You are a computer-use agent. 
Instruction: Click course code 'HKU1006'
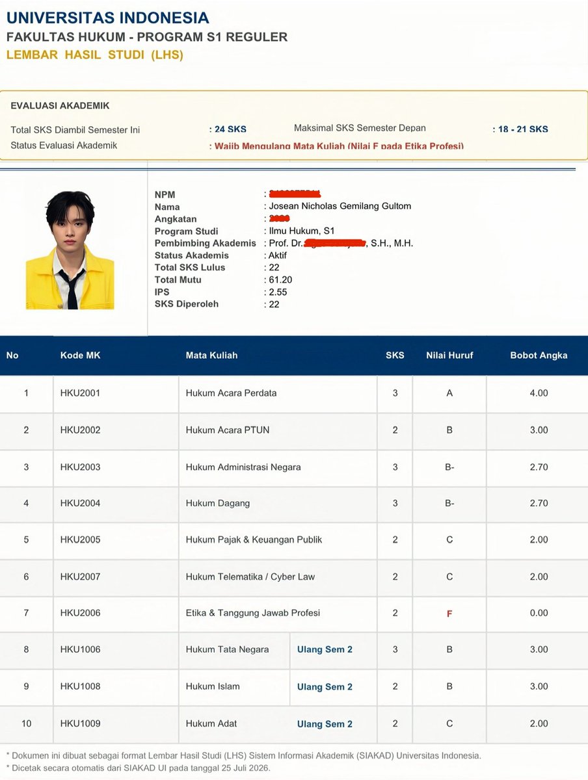point(81,649)
